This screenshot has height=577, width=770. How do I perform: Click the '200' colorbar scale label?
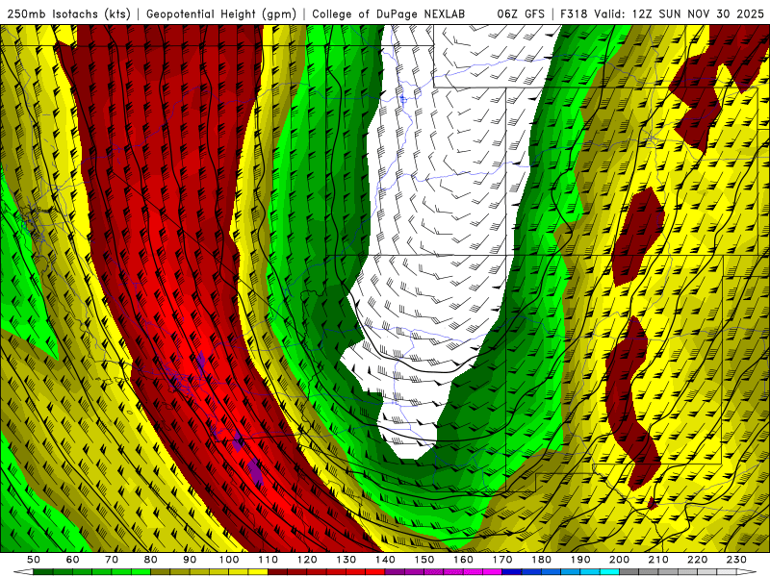[619, 560]
